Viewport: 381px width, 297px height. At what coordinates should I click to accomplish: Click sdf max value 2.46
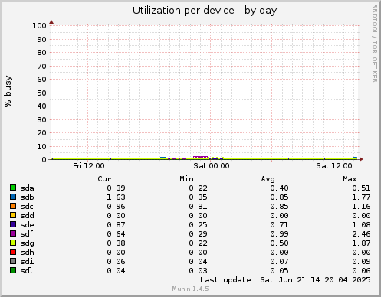pyautogui.click(x=361, y=234)
